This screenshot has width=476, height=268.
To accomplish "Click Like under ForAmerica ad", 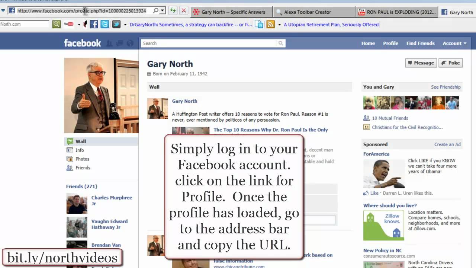I will [x=374, y=193].
